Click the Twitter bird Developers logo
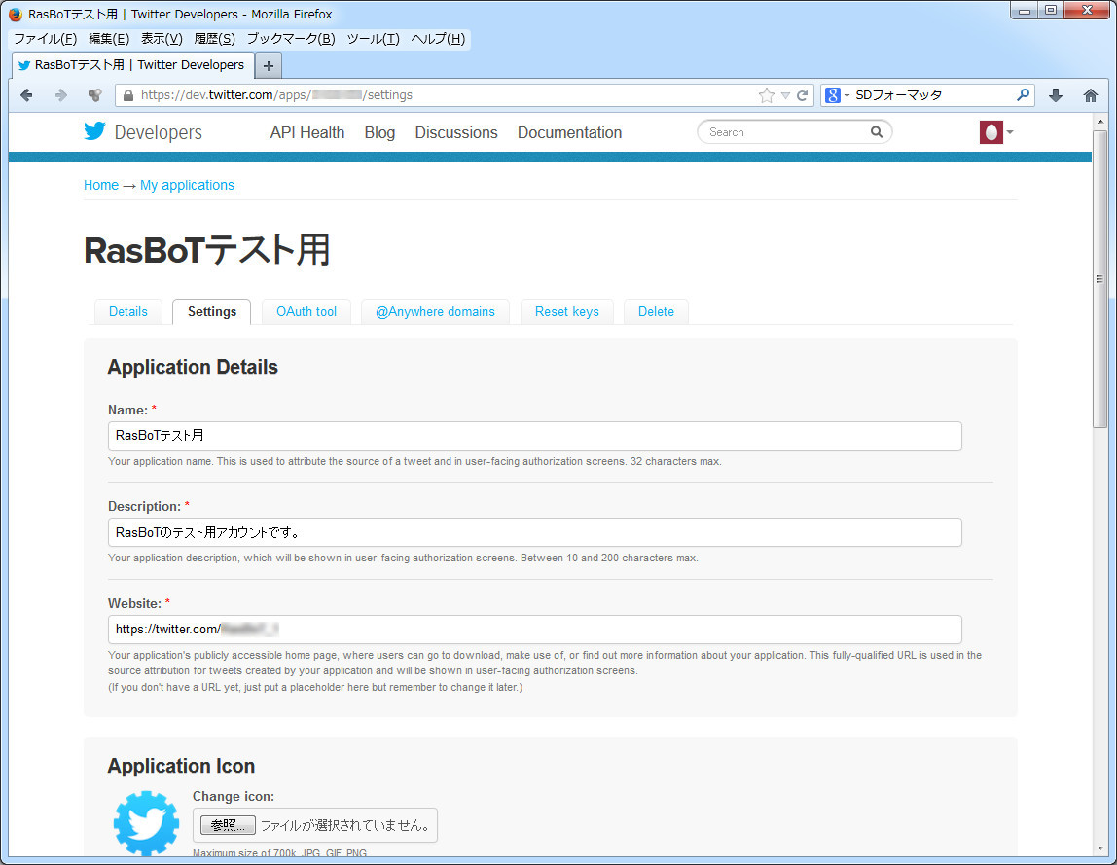 [x=143, y=131]
